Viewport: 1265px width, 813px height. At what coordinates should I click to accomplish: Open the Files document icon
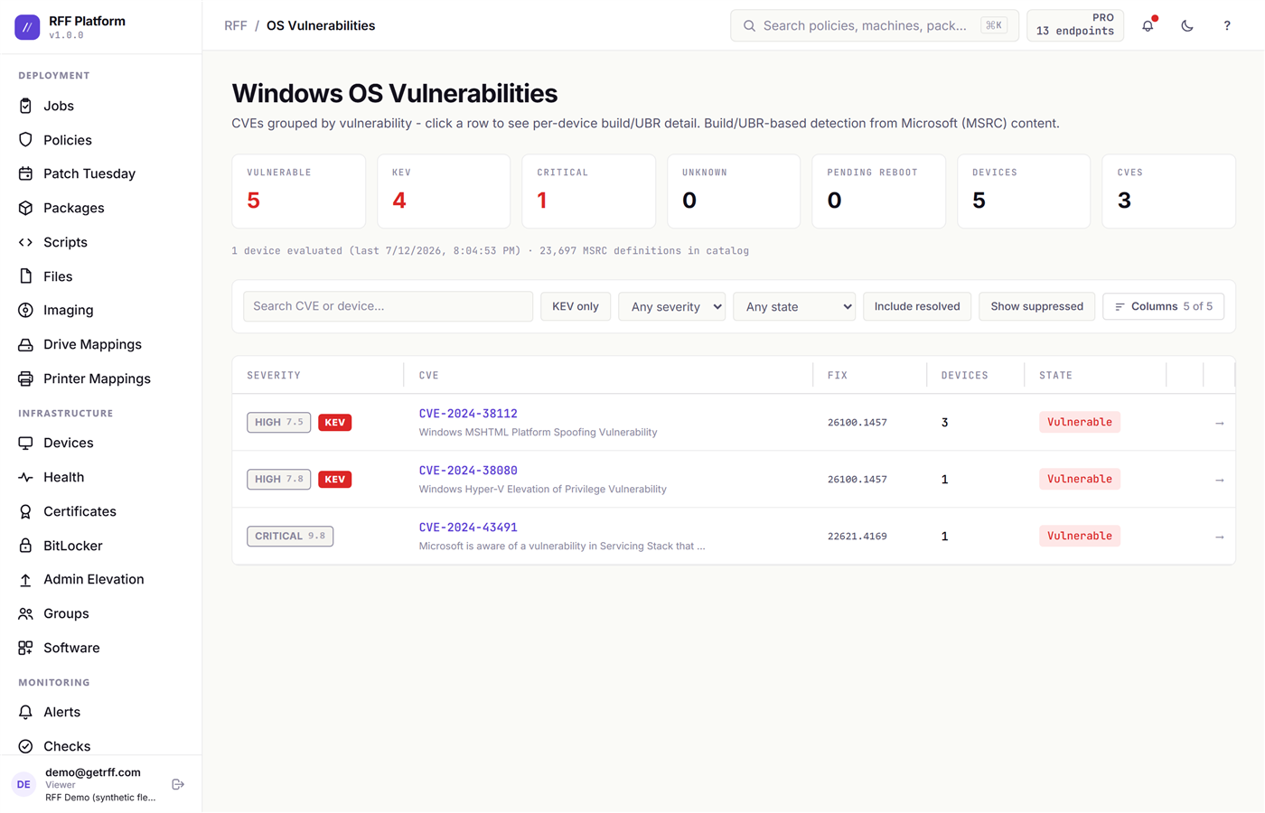click(x=25, y=276)
